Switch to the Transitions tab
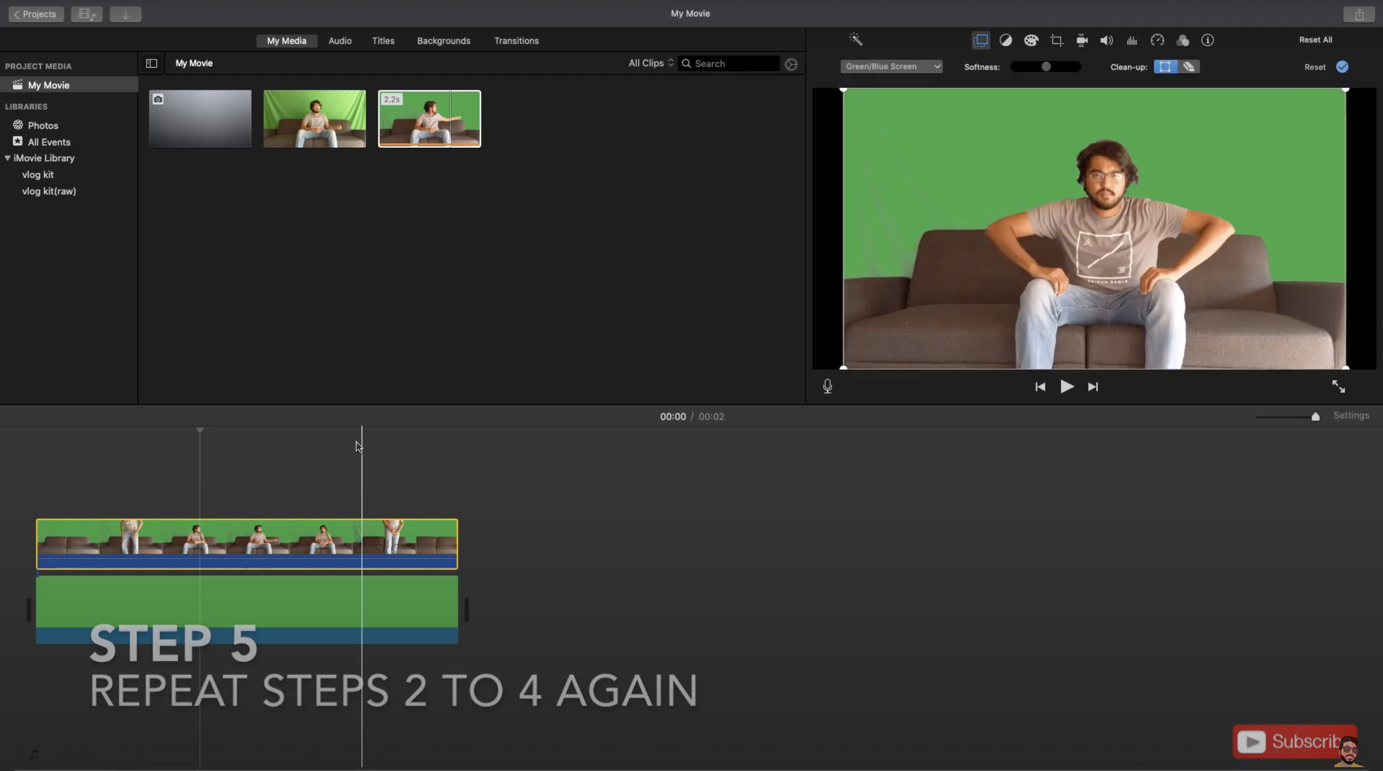The image size is (1383, 771). [516, 41]
